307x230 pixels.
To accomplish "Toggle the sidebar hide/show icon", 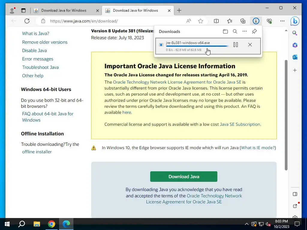I will pyautogui.click(x=295, y=194).
